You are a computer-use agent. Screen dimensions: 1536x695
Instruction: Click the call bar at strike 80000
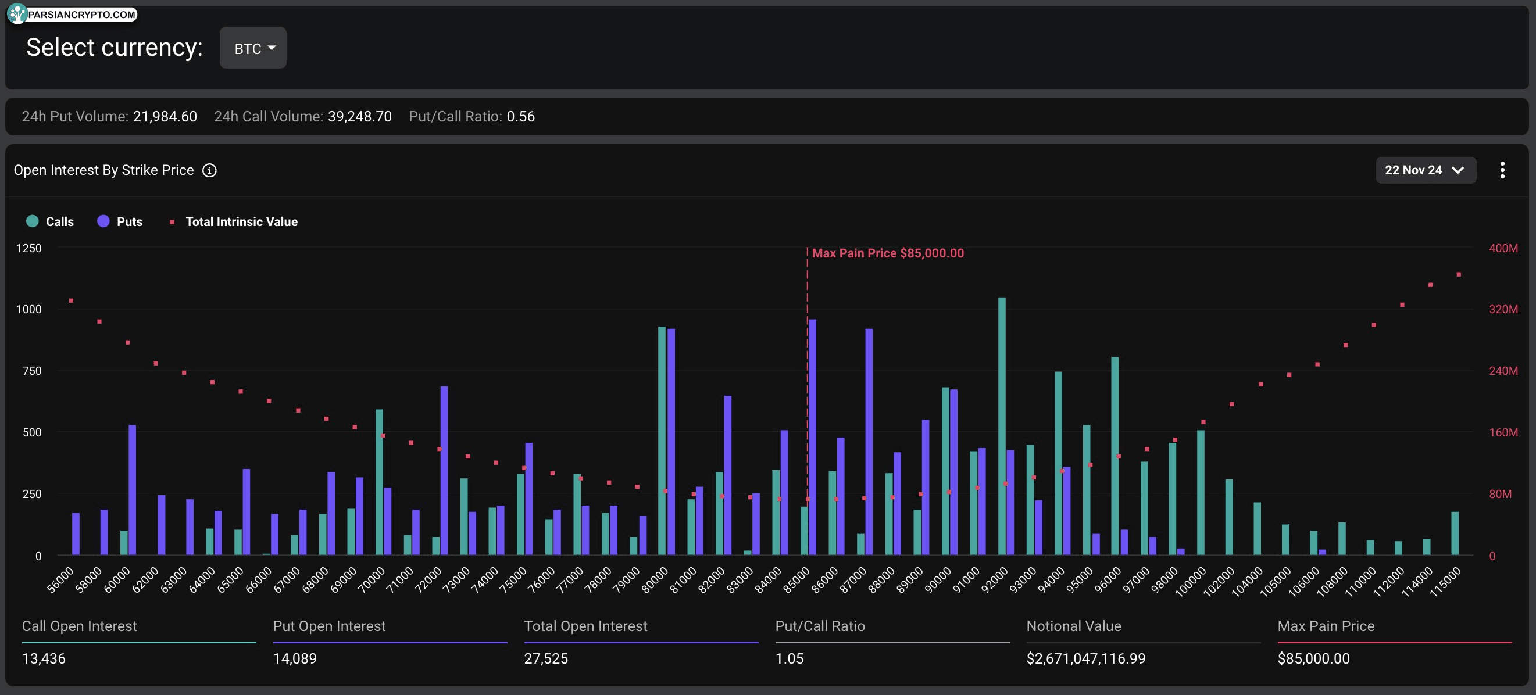click(x=662, y=440)
